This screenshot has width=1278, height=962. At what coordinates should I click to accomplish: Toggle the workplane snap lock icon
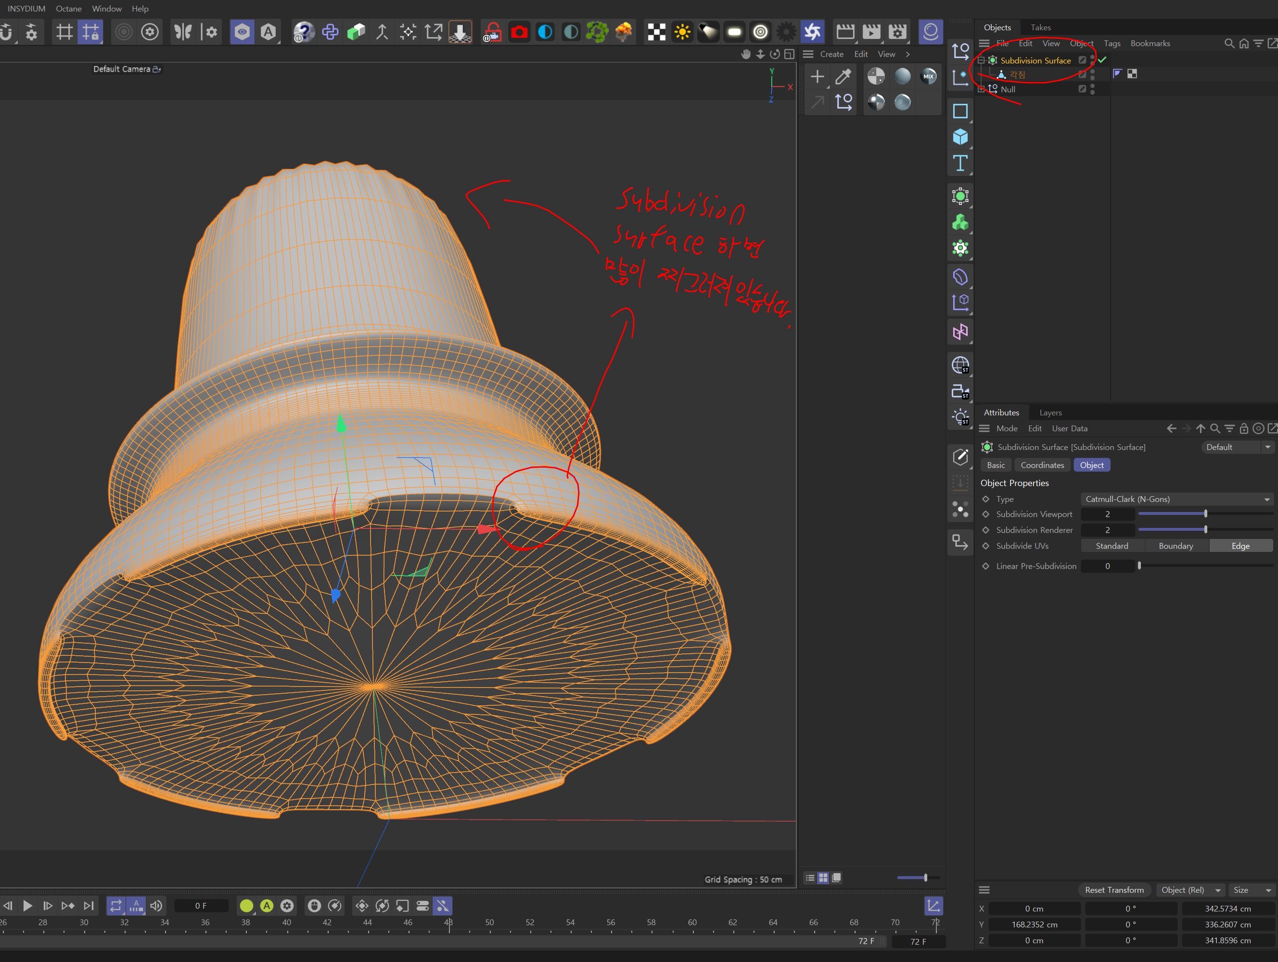[90, 32]
